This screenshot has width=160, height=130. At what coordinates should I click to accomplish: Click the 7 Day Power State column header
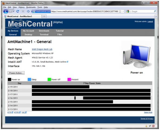(x=92, y=83)
